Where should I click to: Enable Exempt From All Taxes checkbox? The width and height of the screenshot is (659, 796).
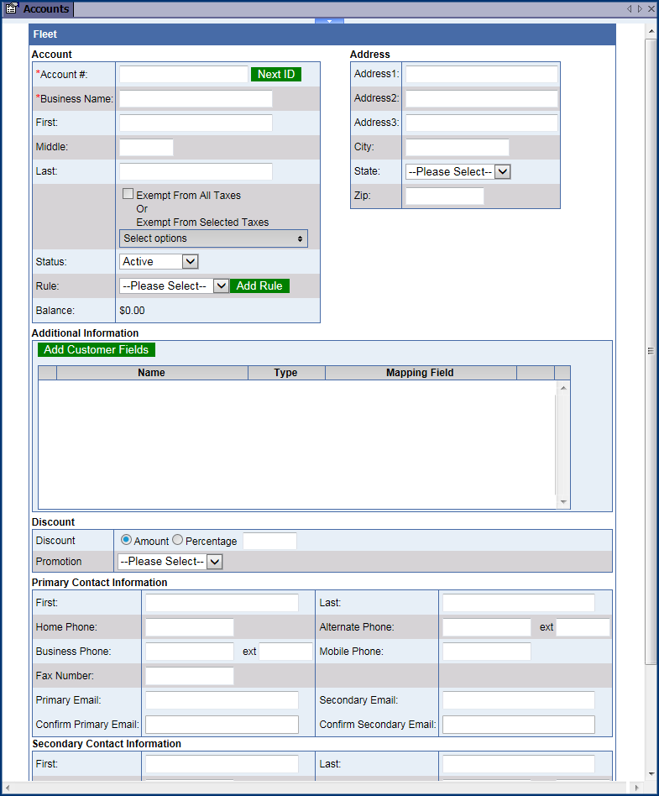point(128,195)
